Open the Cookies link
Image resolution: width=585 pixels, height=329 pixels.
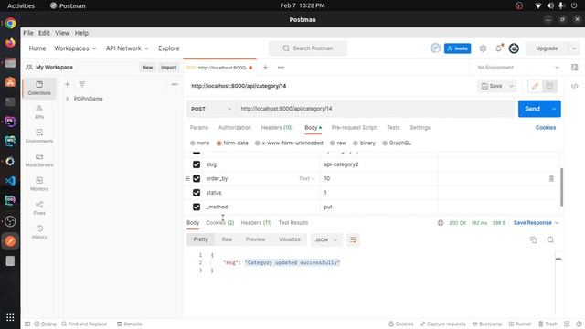coord(546,128)
